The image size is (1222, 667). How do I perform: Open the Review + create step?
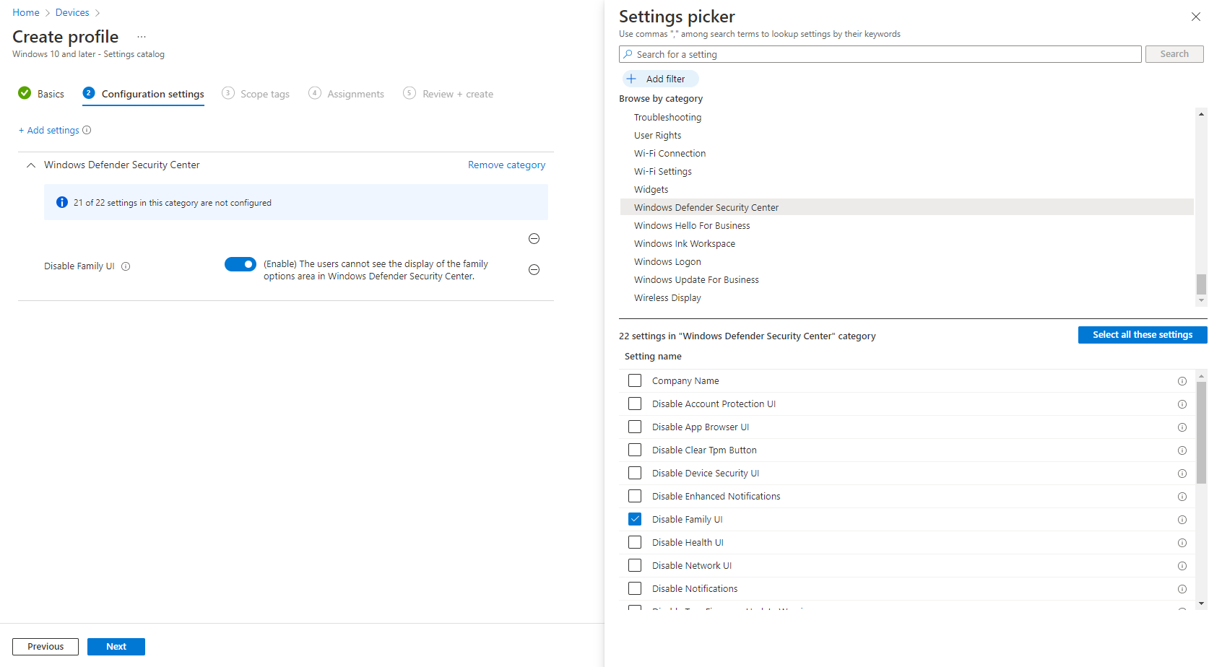(x=448, y=94)
